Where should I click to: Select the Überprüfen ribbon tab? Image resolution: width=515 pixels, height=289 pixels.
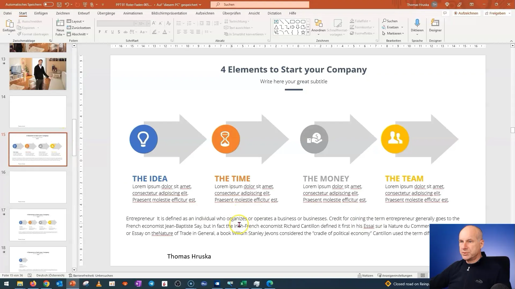pyautogui.click(x=232, y=13)
